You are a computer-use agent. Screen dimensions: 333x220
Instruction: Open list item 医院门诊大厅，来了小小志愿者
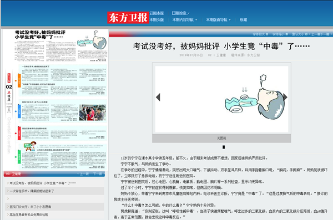(x=31, y=207)
